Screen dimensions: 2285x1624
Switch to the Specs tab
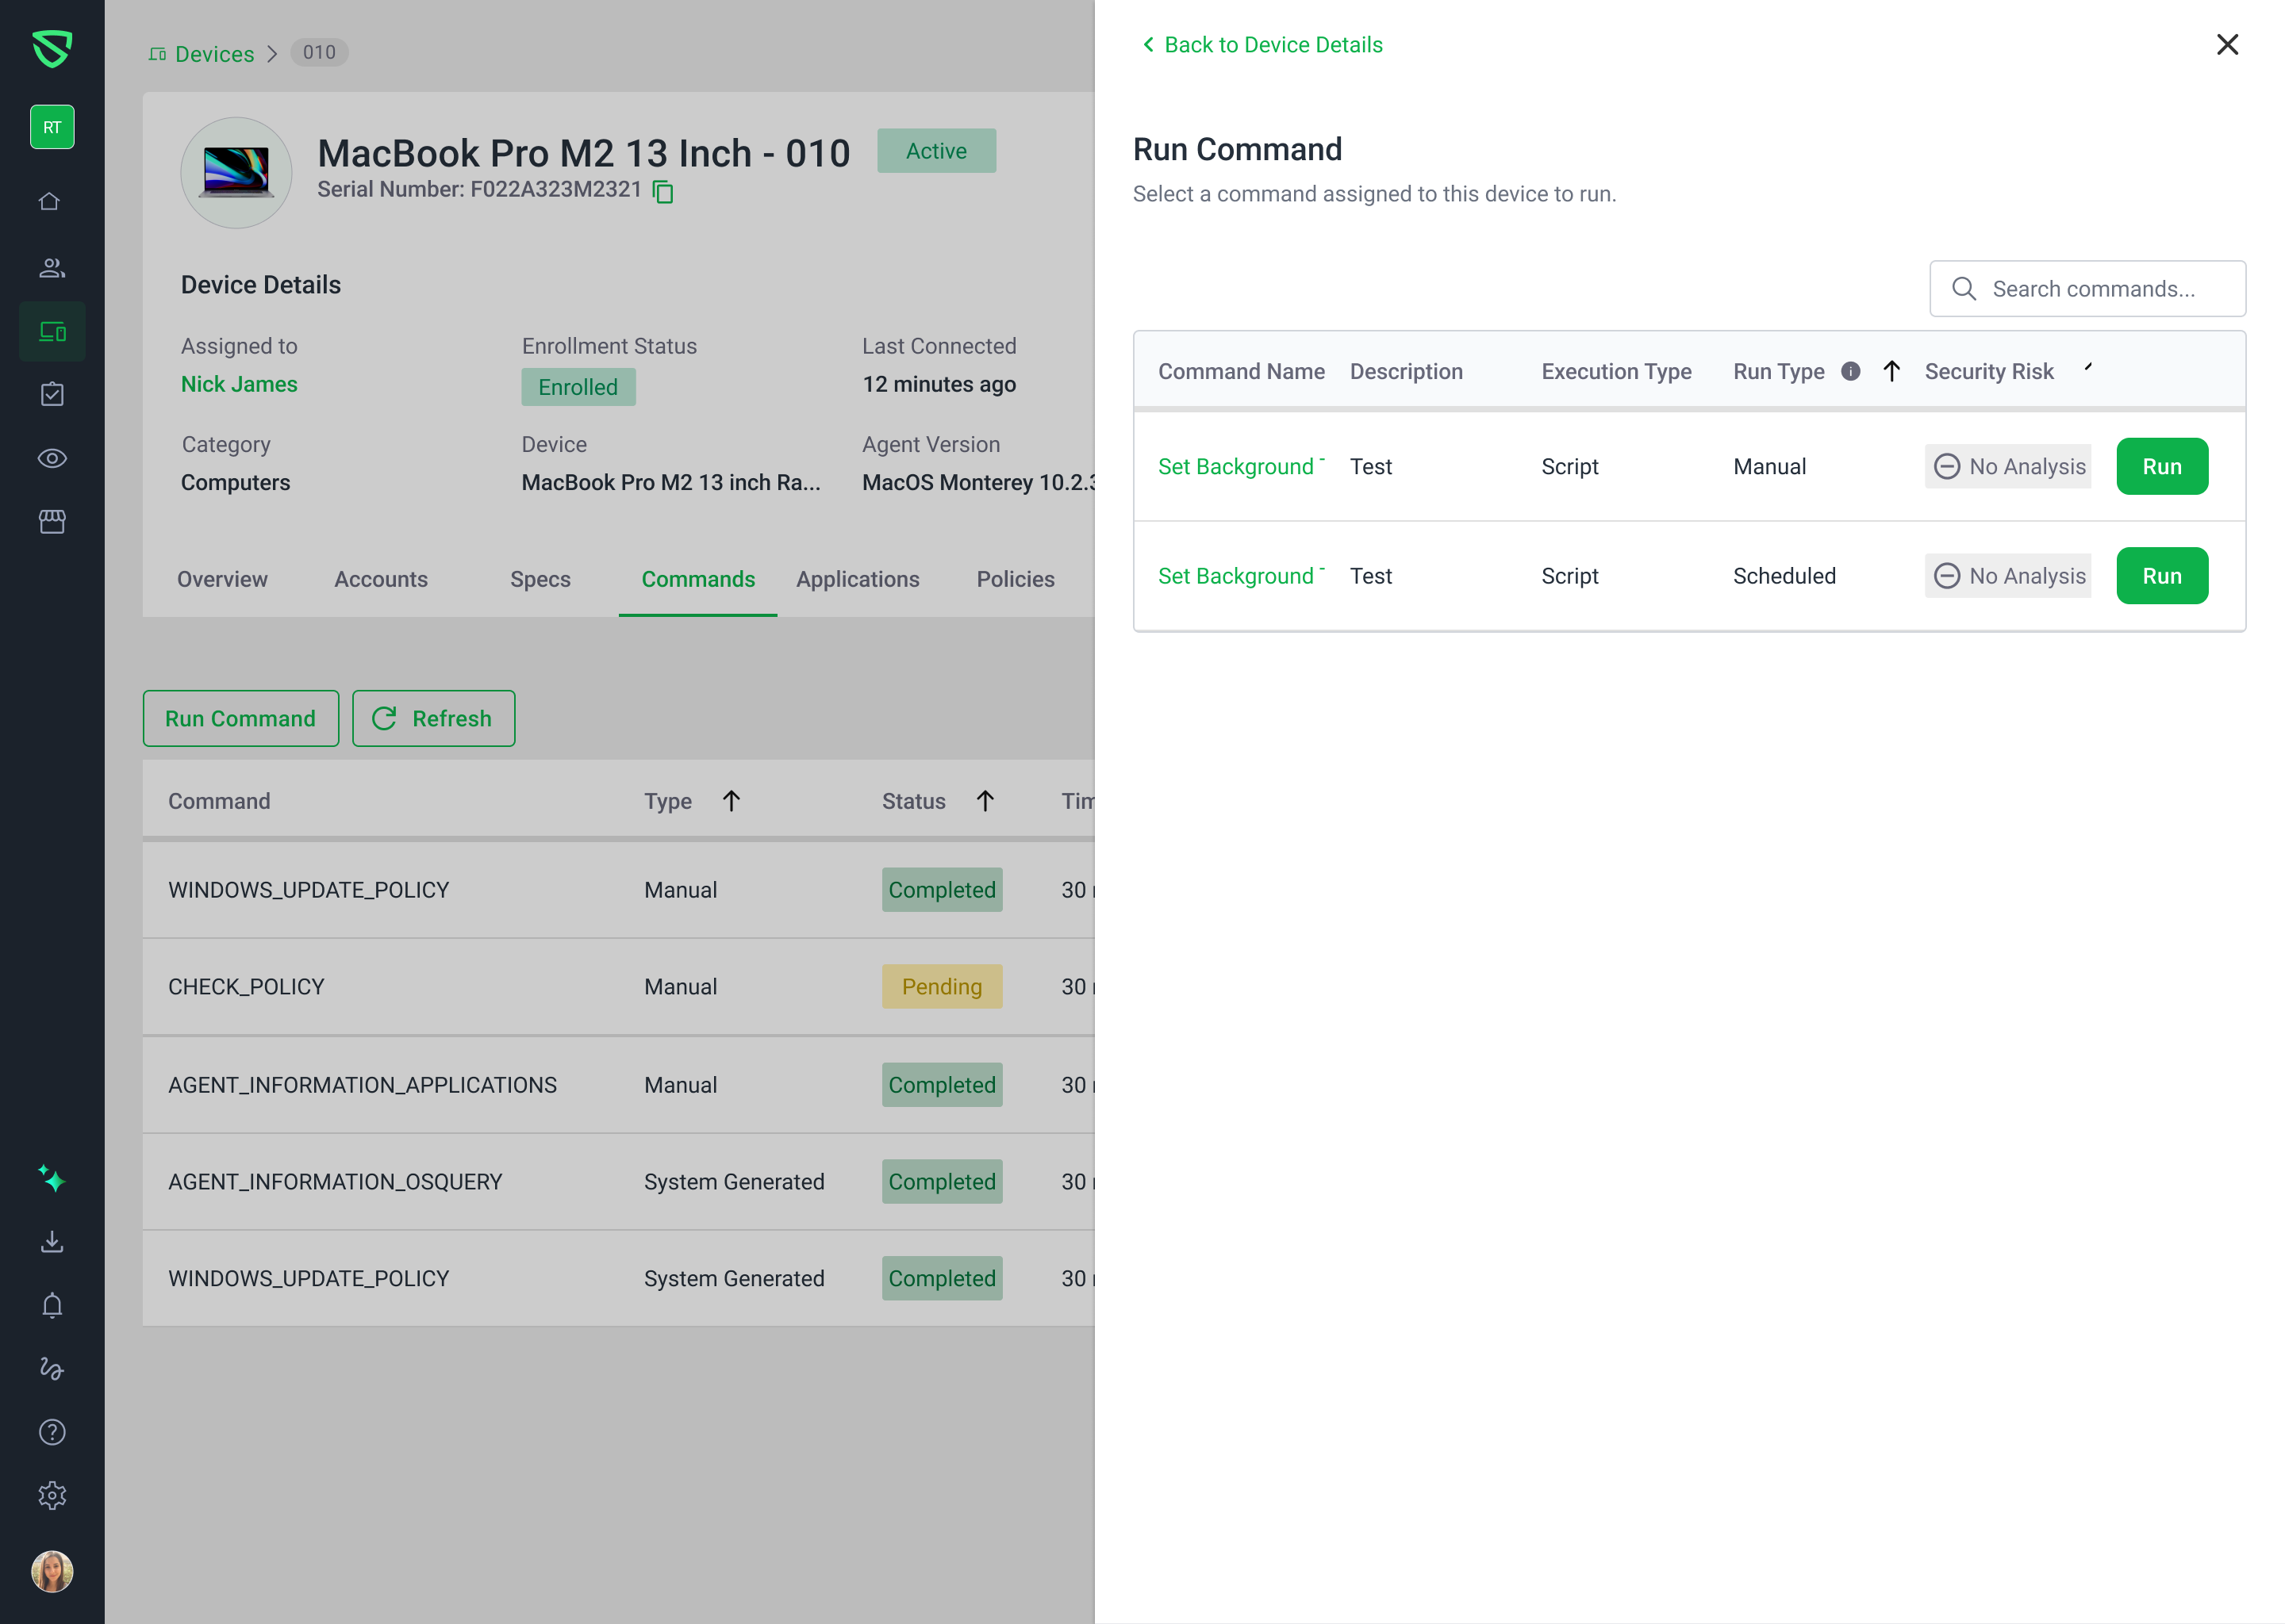tap(540, 579)
